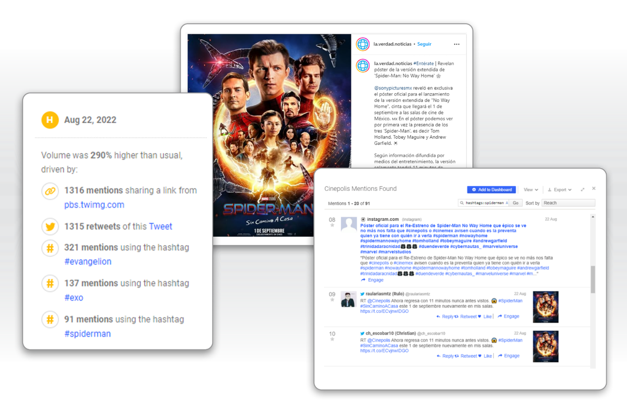This screenshot has height=417, width=627.
Task: Click the placeholder avatar on mention 08
Action: pyautogui.click(x=349, y=224)
